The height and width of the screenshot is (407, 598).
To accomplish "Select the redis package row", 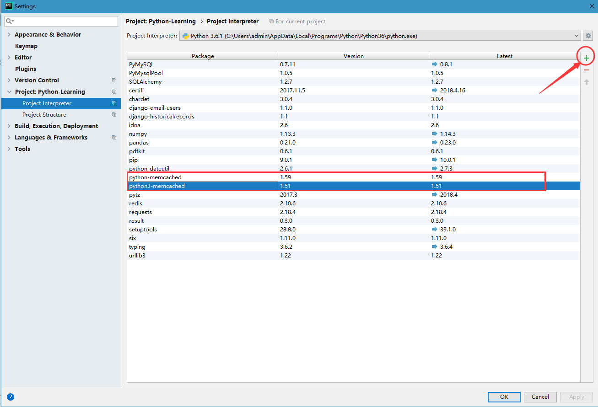I will [x=354, y=203].
